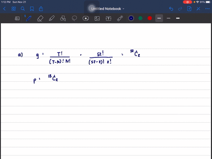The image size is (212, 159).
Task: Choose the green ink color
Action: tap(140, 18)
